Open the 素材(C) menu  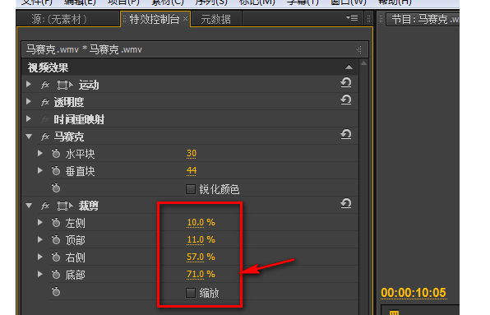[x=168, y=2]
